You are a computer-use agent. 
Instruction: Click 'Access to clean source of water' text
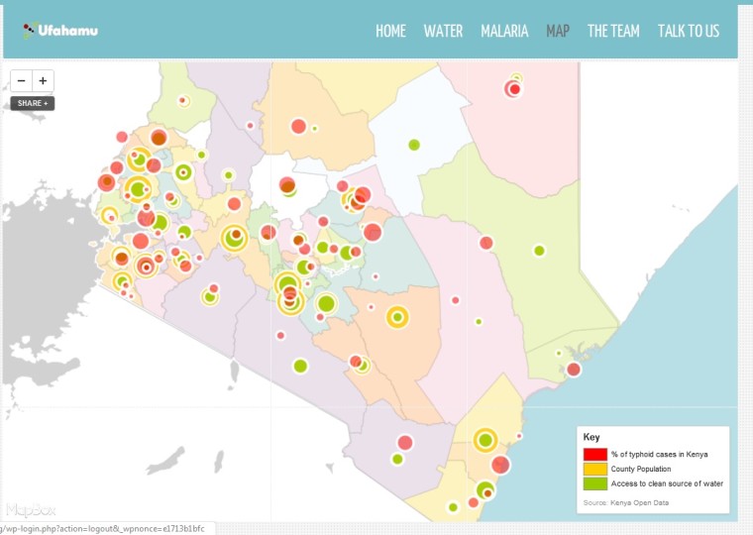click(x=667, y=483)
